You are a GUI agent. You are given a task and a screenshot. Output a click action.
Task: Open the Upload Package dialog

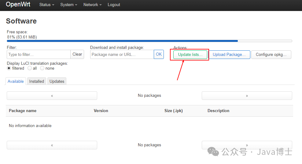(229, 55)
